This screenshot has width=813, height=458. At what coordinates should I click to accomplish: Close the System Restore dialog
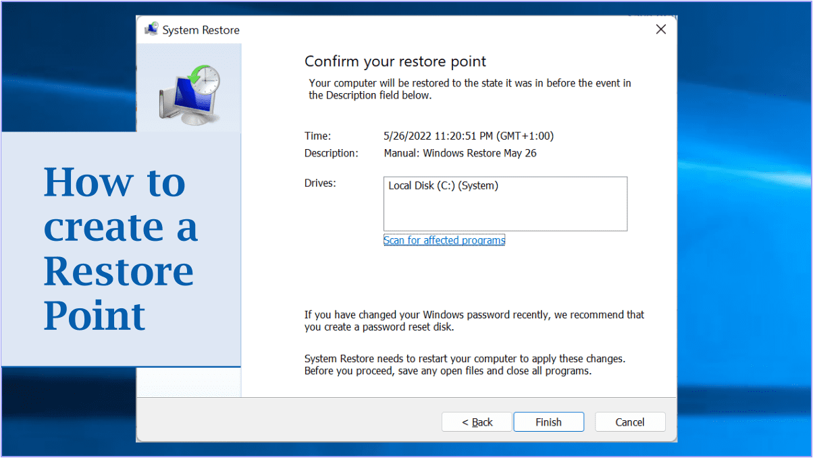click(x=660, y=29)
